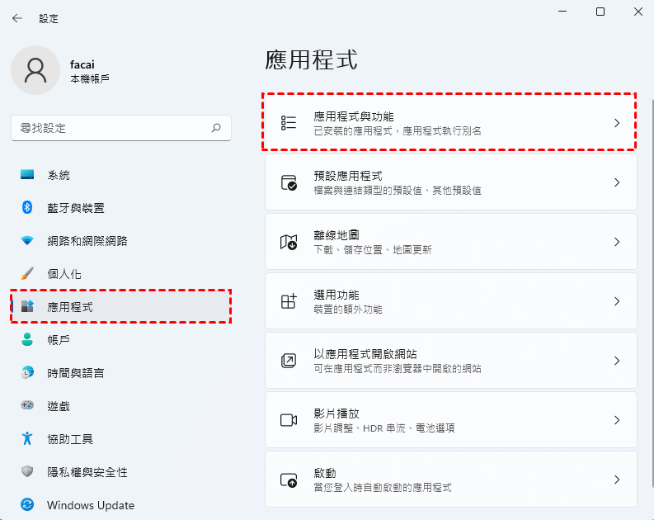Expand 離線地圖 with its right chevron

click(616, 242)
